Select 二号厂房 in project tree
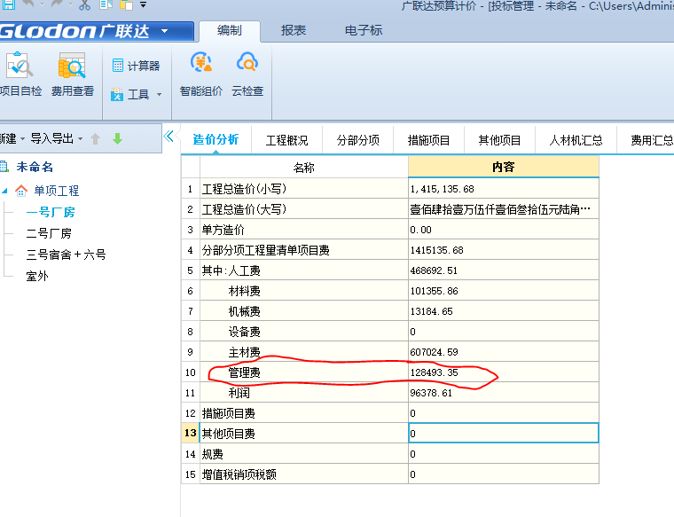This screenshot has width=674, height=517. pyautogui.click(x=49, y=233)
